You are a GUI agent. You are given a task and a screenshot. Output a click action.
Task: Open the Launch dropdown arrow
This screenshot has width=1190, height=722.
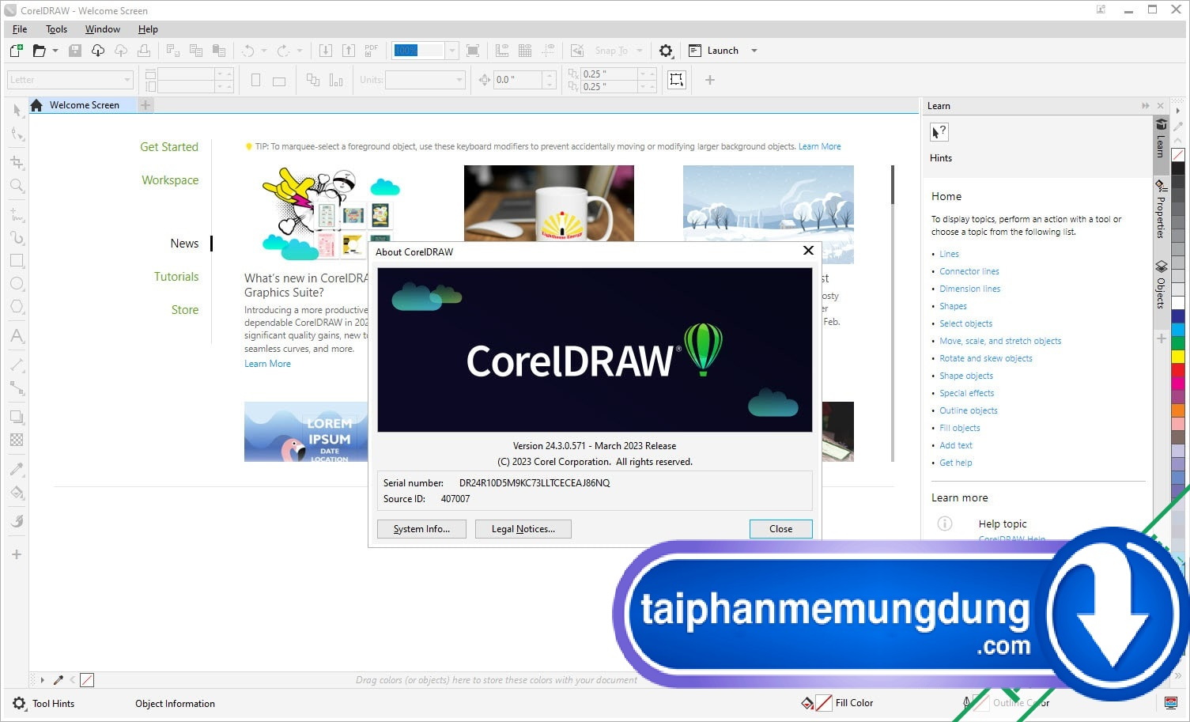[x=754, y=51]
